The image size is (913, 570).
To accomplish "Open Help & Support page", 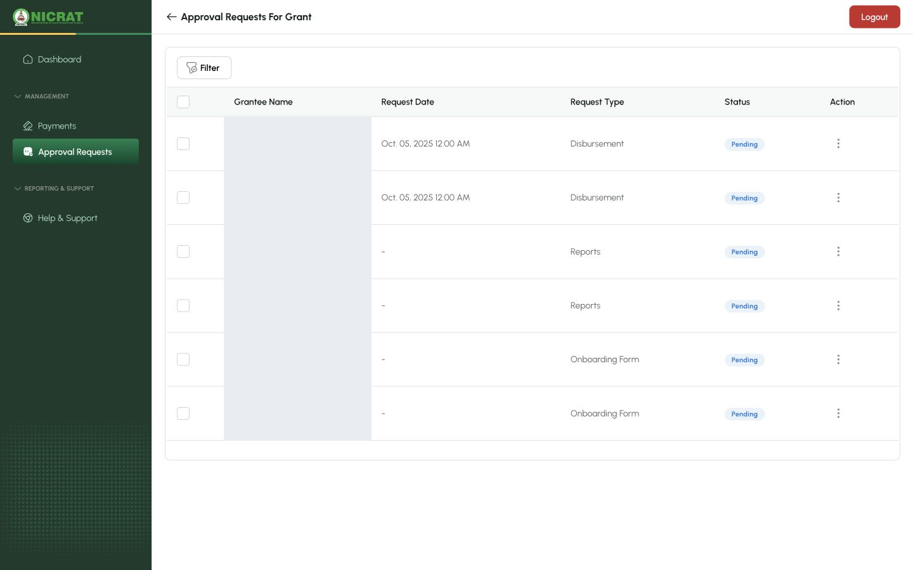I will tap(60, 218).
